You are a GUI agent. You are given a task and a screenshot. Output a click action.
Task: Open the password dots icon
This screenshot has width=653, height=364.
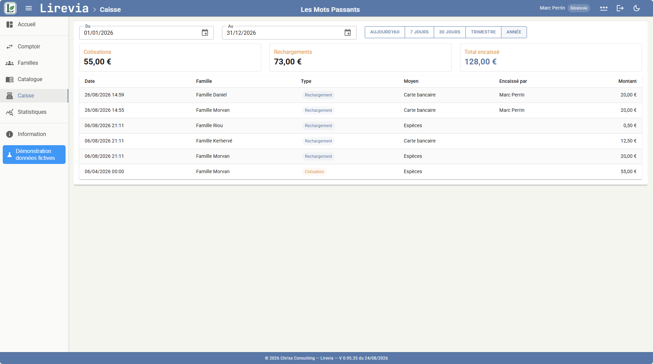(x=604, y=8)
